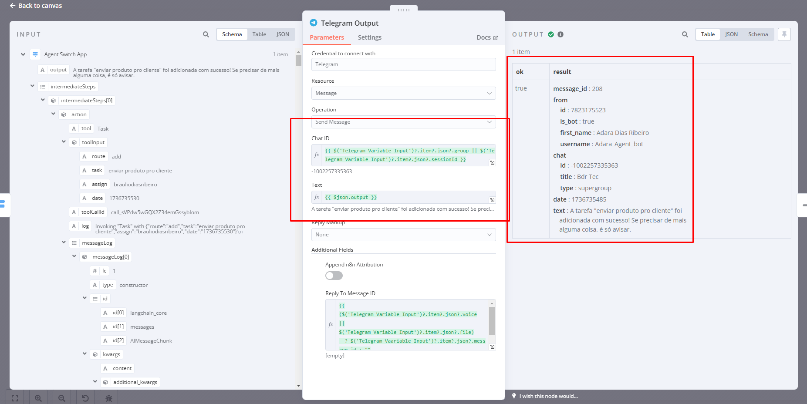The image size is (807, 404).
Task: Click the list icon of intermediateSteps
Action: click(43, 87)
